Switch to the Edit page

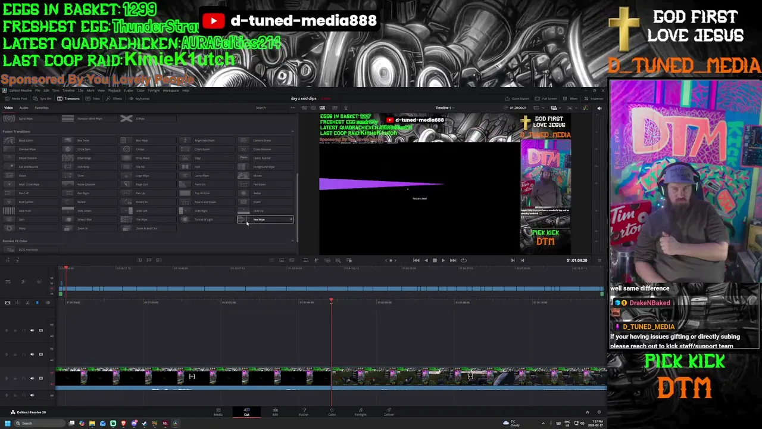(275, 412)
